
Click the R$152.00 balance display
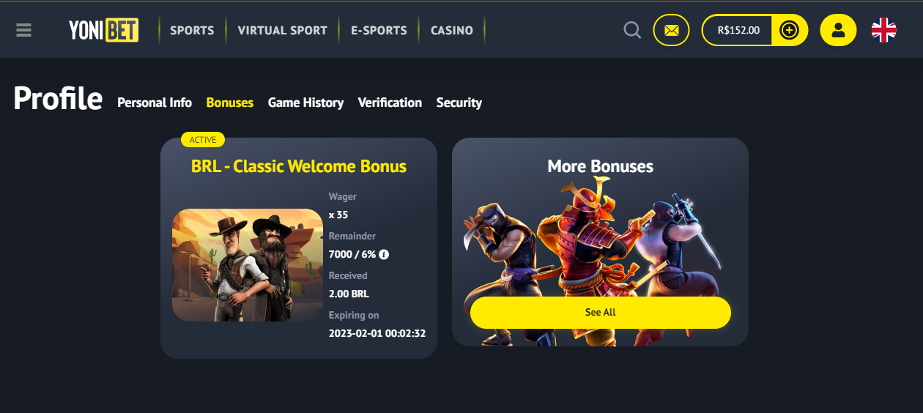738,30
